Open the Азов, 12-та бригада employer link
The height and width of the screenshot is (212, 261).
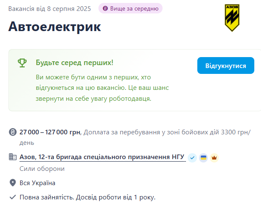(102, 157)
